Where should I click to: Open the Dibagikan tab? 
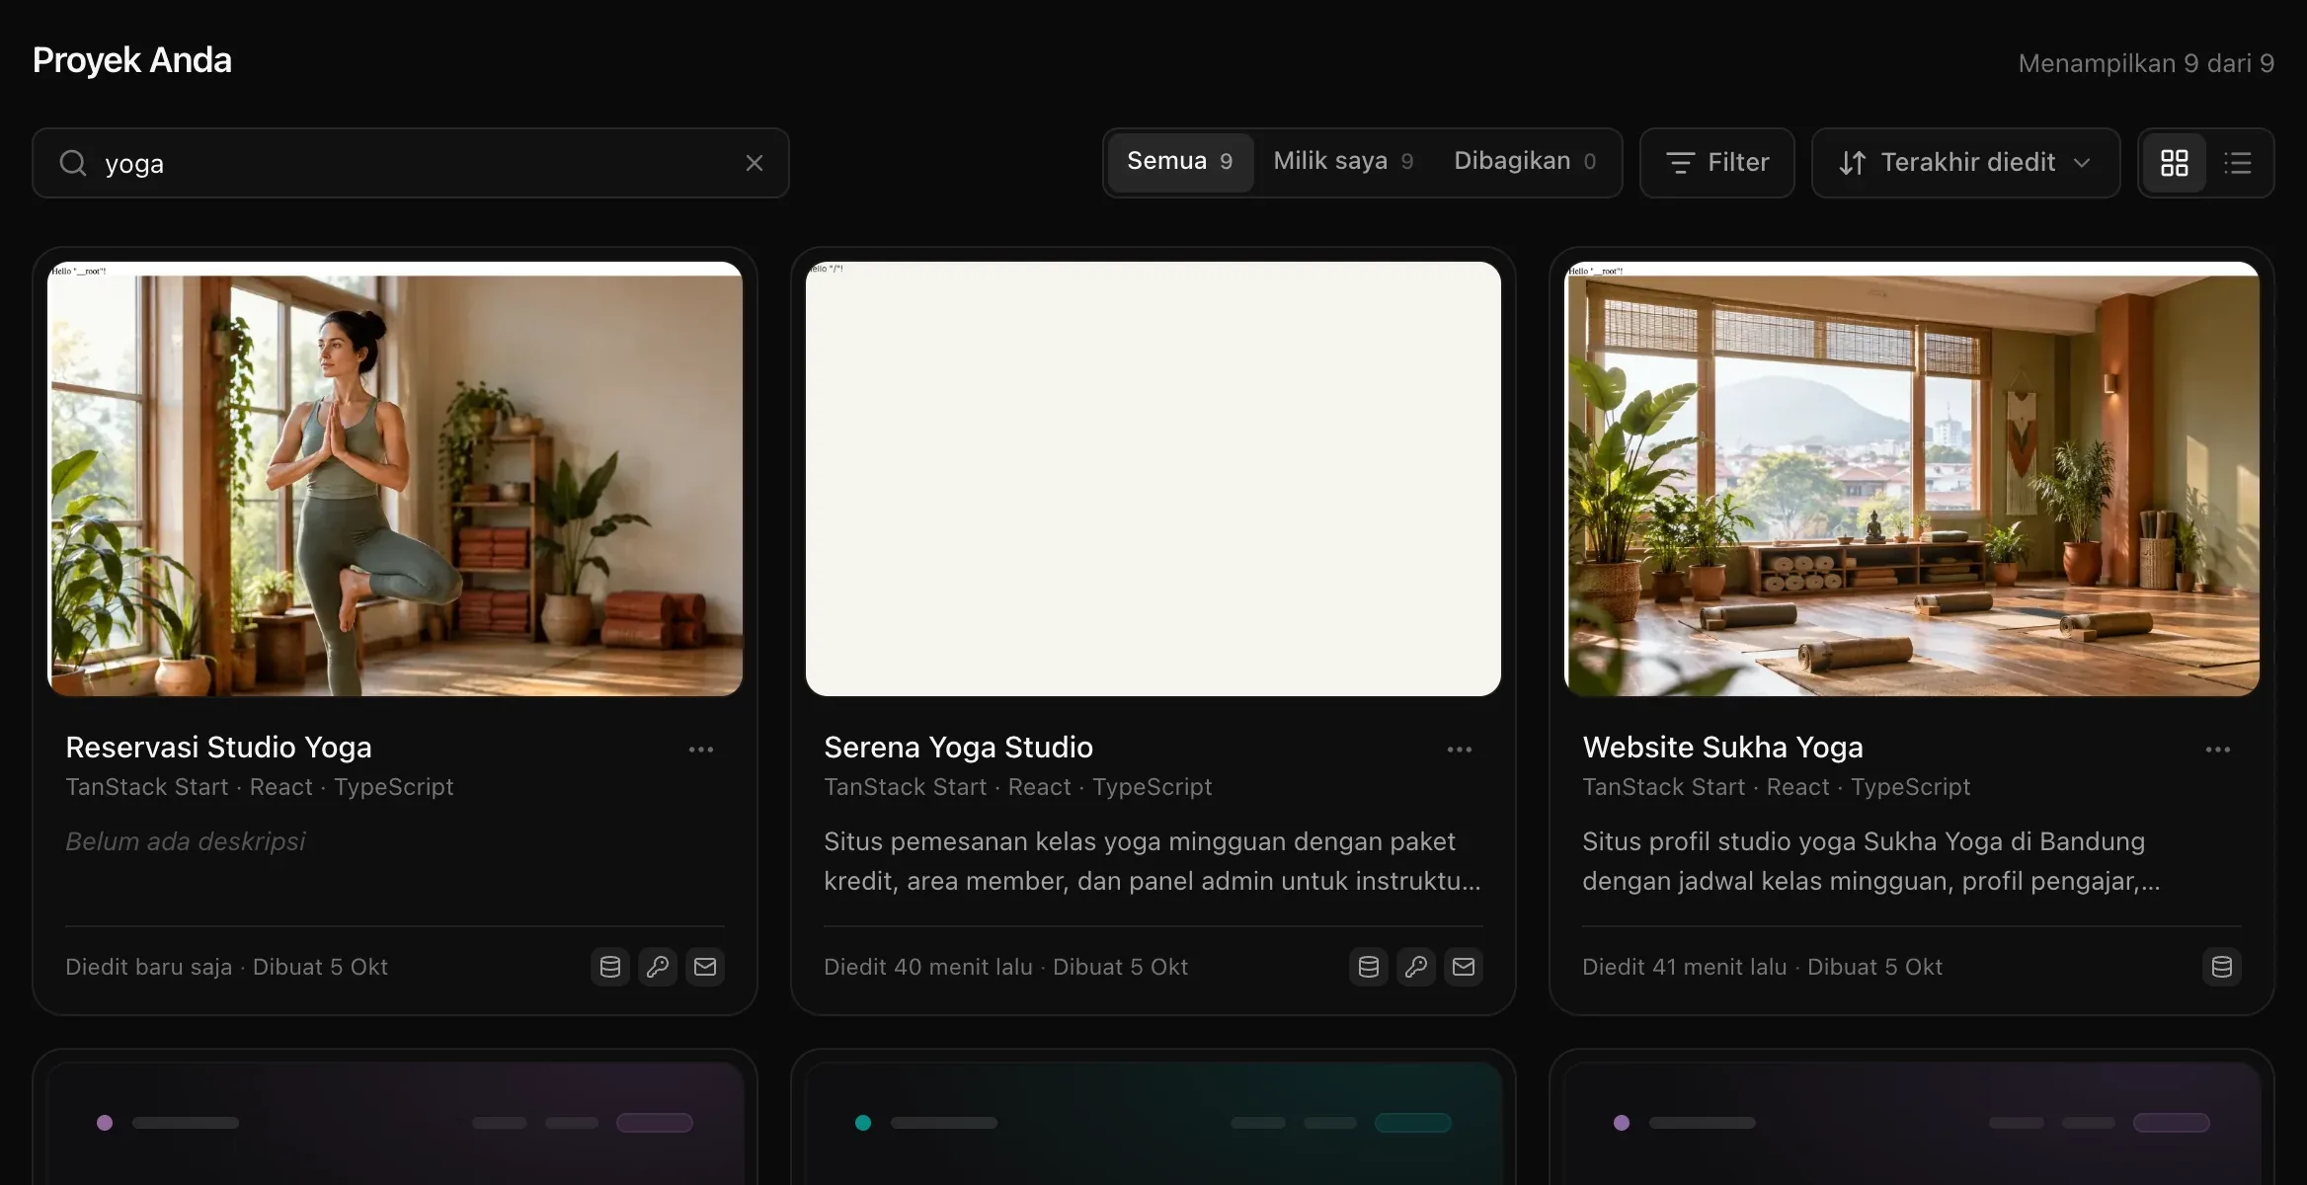[1525, 162]
